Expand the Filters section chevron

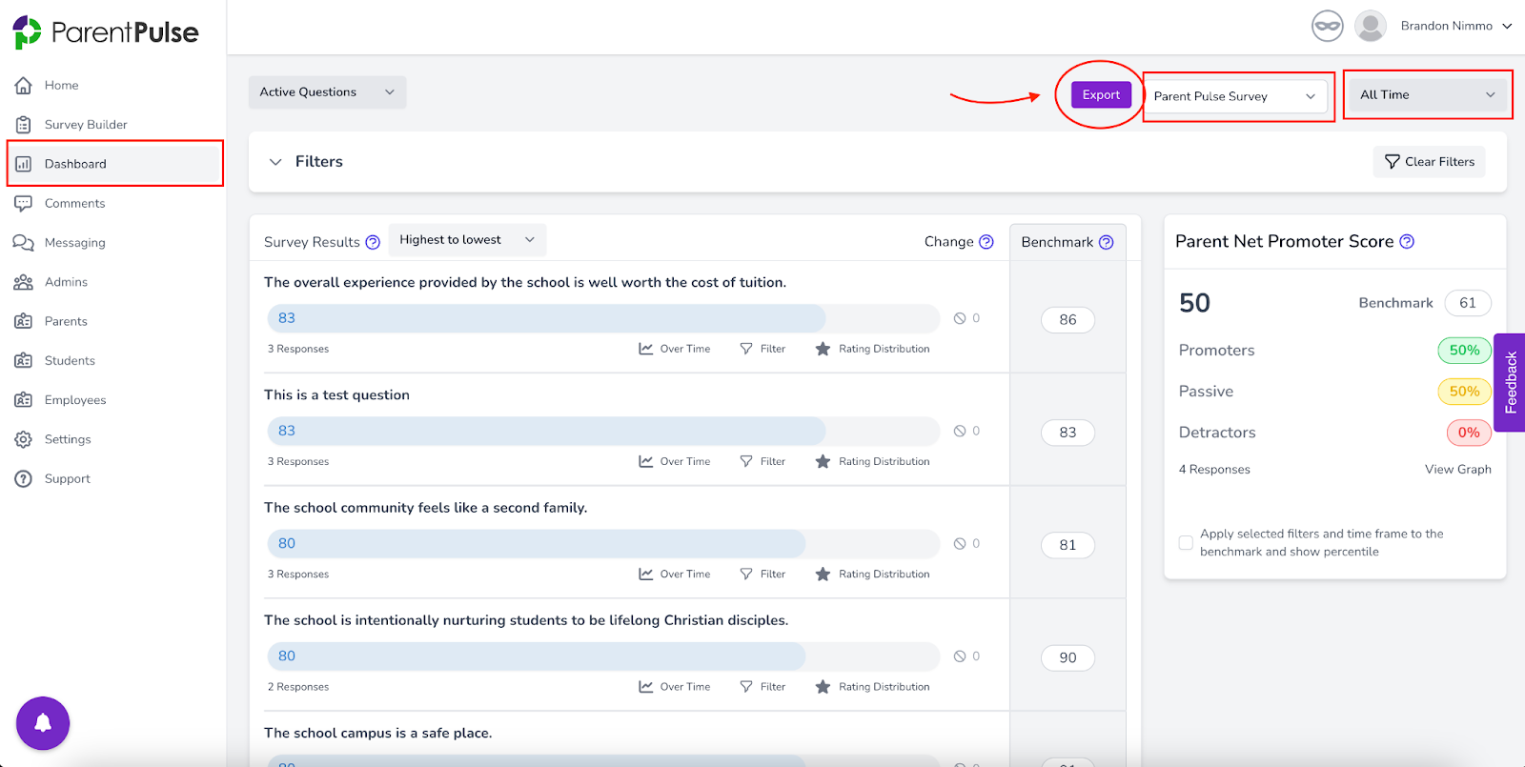coord(275,162)
